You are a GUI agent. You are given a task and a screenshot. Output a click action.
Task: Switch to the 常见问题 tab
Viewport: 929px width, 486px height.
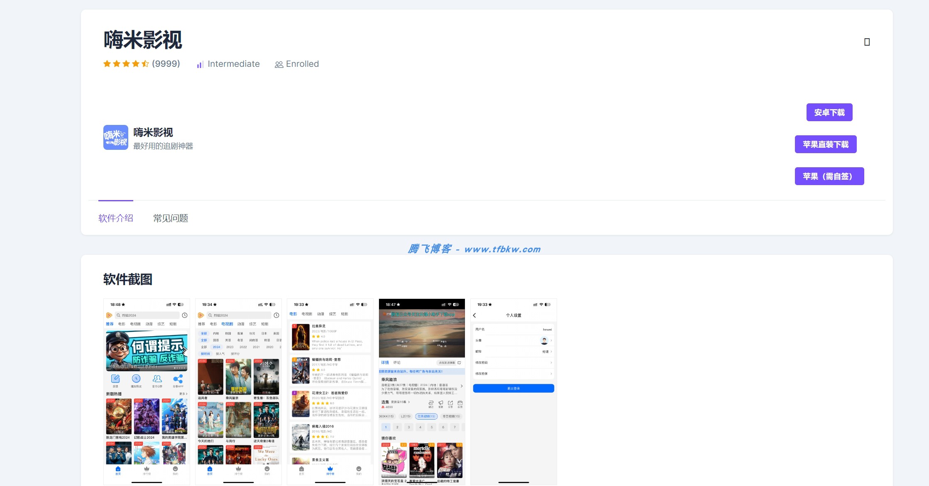(171, 218)
